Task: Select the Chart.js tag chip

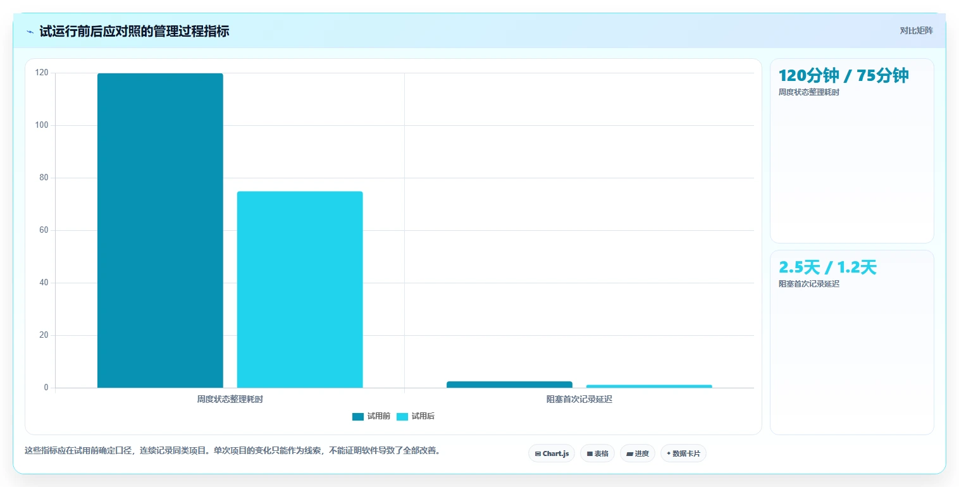Action: [x=552, y=453]
